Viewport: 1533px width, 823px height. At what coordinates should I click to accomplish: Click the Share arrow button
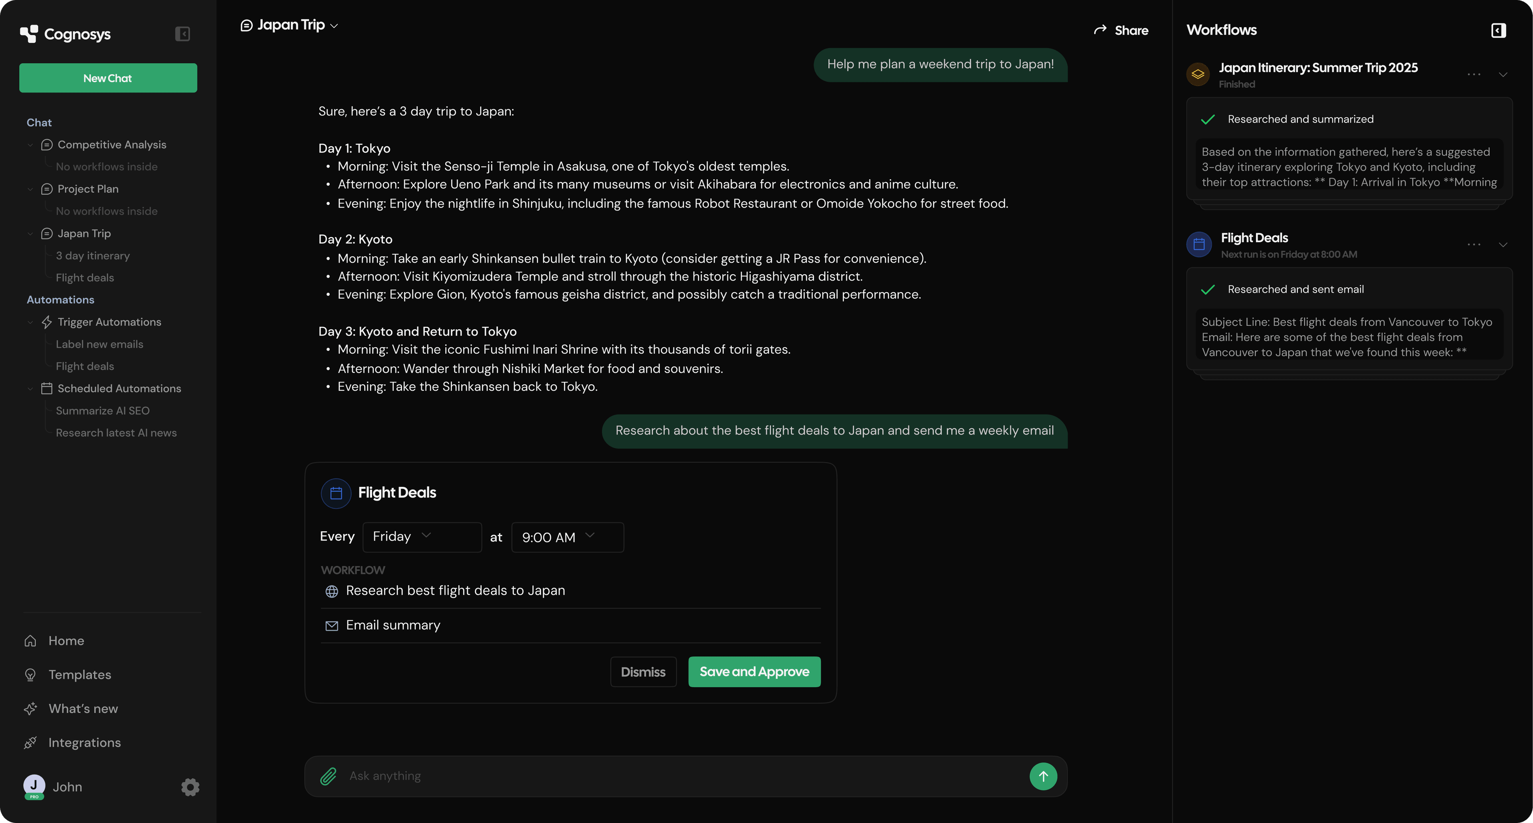point(1121,30)
